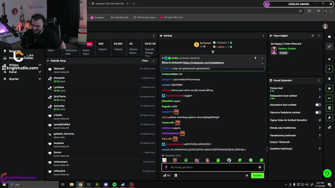Open Discord from the taskbar
This screenshot has width=335, height=188.
pyautogui.click(x=106, y=185)
